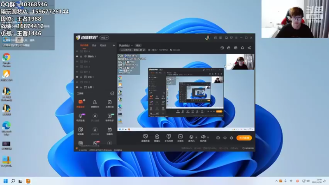Screen dimensions: 329x185
Task: Open the hamburger menu in the title bar
Action: click(236, 38)
